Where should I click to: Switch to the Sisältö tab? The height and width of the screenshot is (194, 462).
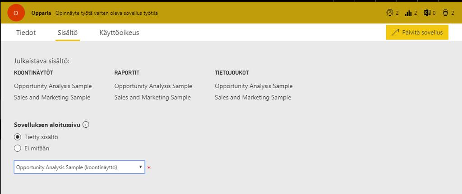tap(68, 32)
